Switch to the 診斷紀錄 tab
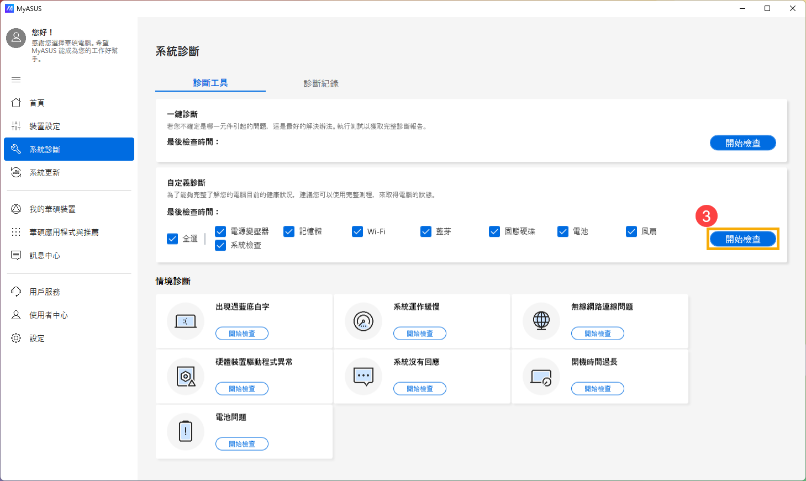806x481 pixels. [321, 83]
